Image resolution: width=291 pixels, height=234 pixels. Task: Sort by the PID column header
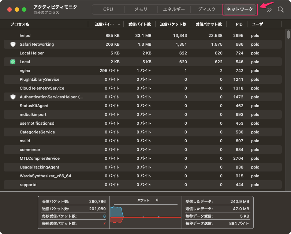coord(239,24)
